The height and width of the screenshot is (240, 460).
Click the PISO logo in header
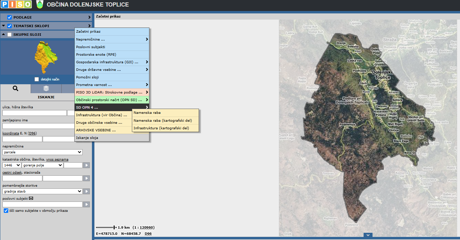(16, 4)
